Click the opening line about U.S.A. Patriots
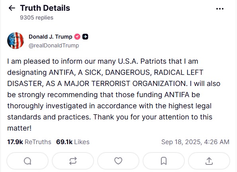Screen dimensions: 237x172 coord(103,61)
